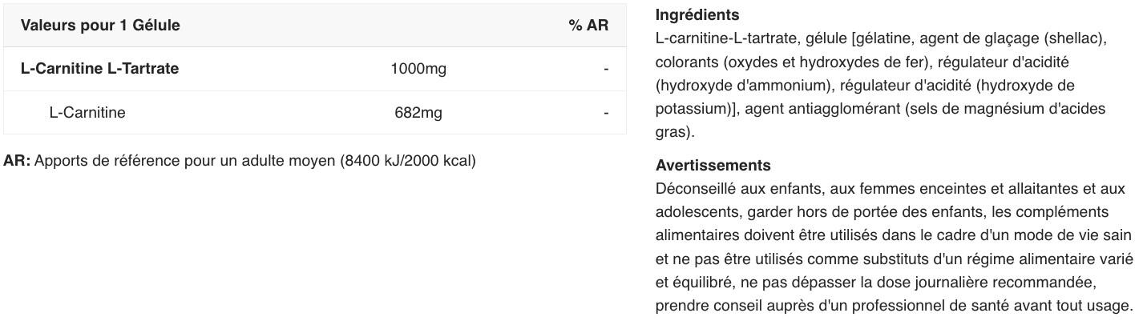Click the bold "AR:" footnote label
The width and height of the screenshot is (1143, 325).
17,161
